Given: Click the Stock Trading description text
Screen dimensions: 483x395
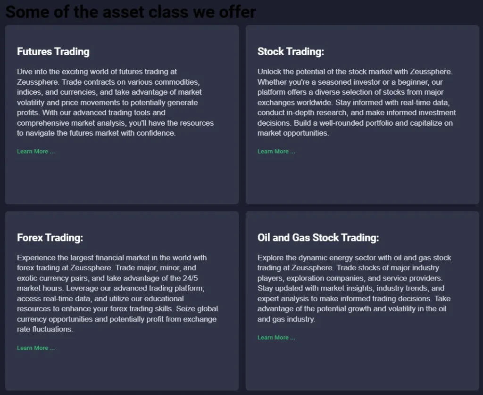Looking at the screenshot, I should [x=357, y=103].
